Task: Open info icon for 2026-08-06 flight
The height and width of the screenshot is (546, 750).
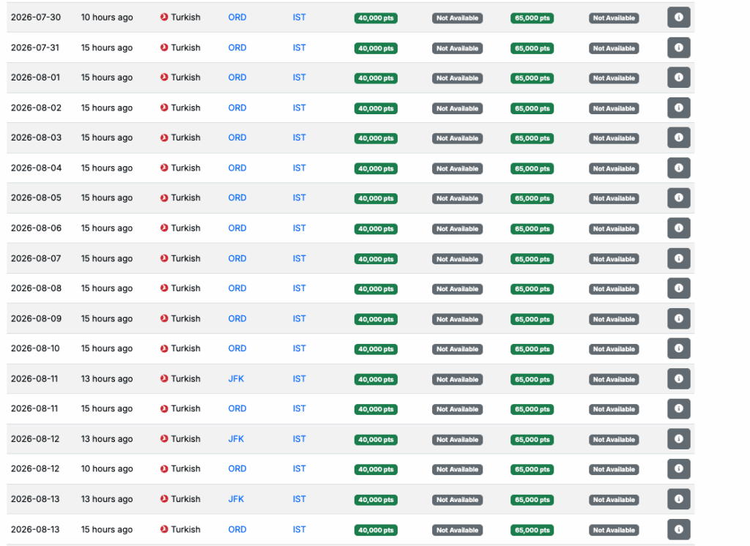Action: click(x=678, y=228)
